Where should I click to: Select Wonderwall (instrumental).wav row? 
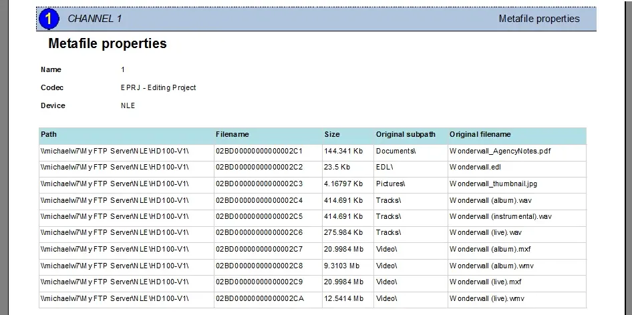[x=500, y=216]
